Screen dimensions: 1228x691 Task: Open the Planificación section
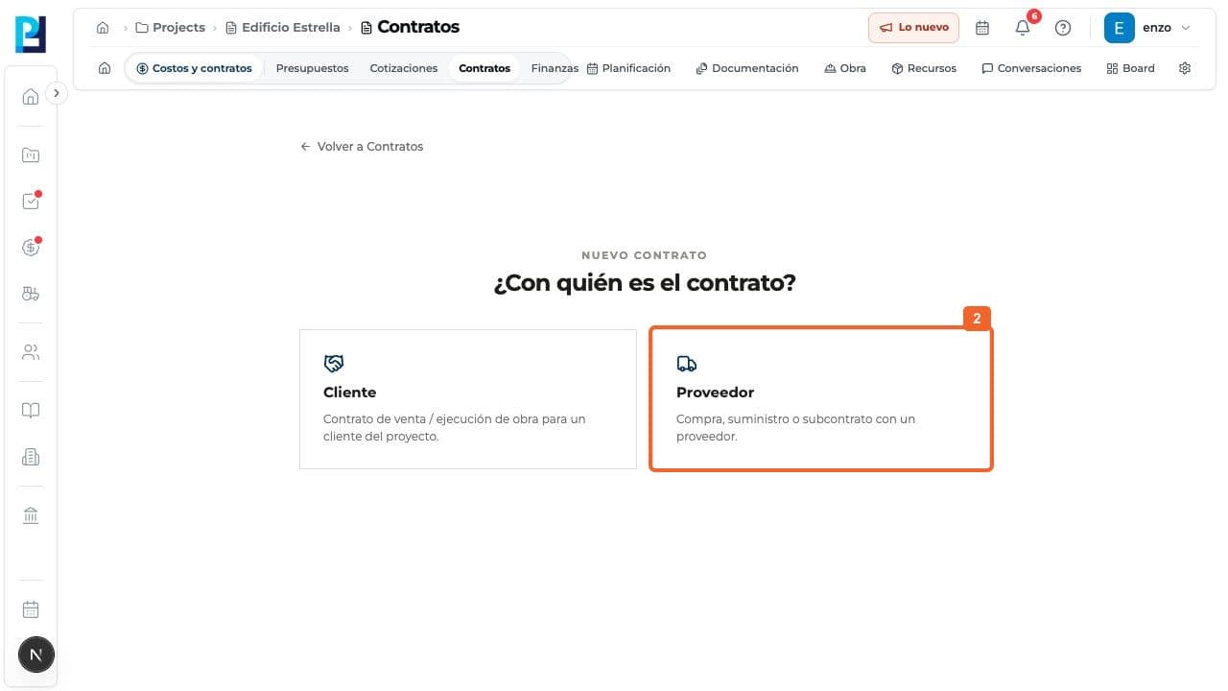click(628, 68)
